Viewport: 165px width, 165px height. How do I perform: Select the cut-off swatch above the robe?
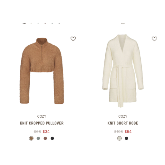click(123, 23)
